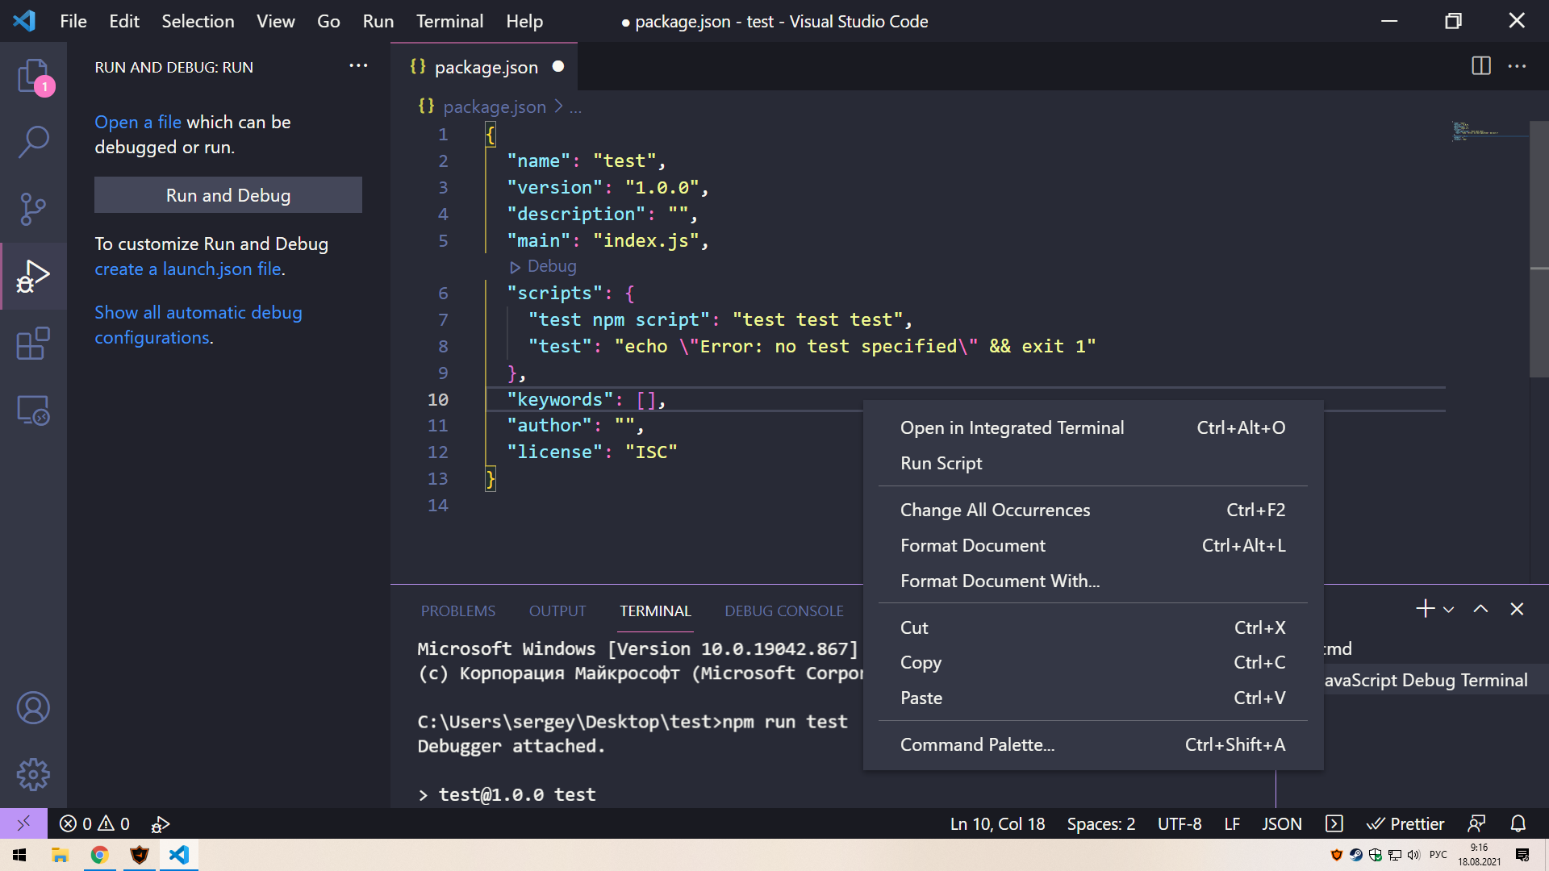Click the Run and Debug button
Viewport: 1549px width, 871px height.
click(228, 194)
